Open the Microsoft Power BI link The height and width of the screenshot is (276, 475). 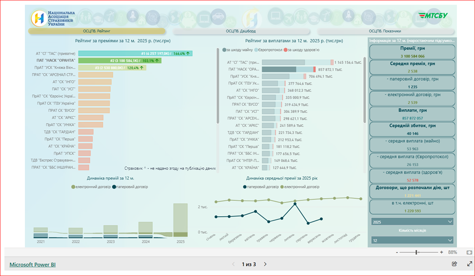(x=33, y=264)
